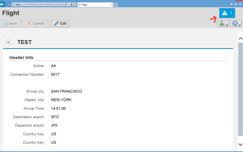The image size is (243, 152).
Task: Select the Airline value AA
Action: click(x=54, y=66)
